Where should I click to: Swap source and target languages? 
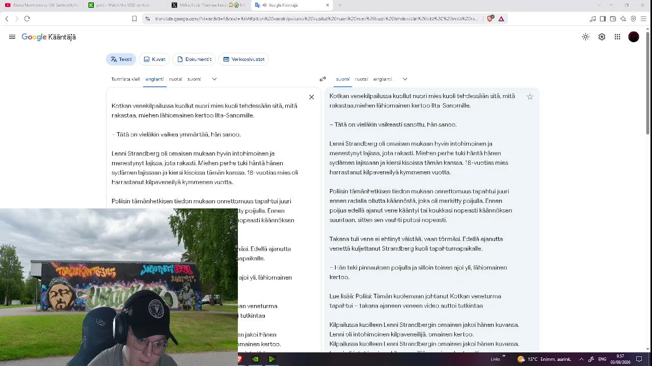322,79
